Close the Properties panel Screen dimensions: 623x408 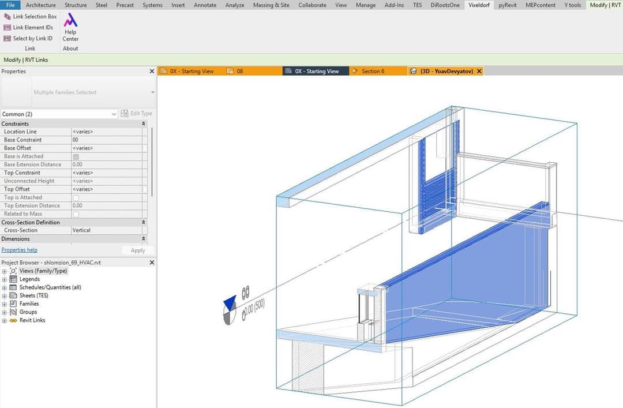[152, 71]
